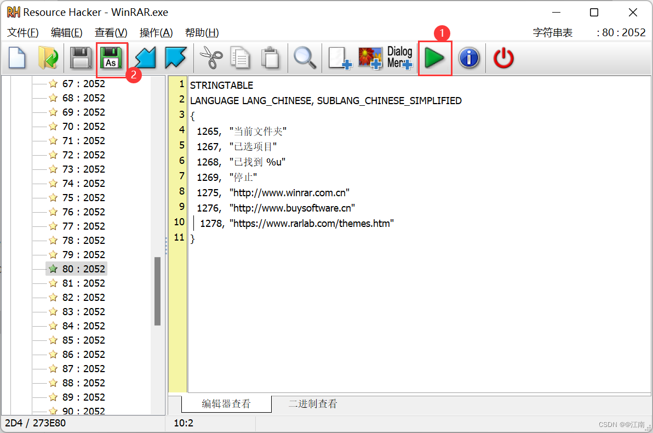Image resolution: width=653 pixels, height=433 pixels.
Task: Undo the last edit with blue arrow
Action: click(144, 59)
